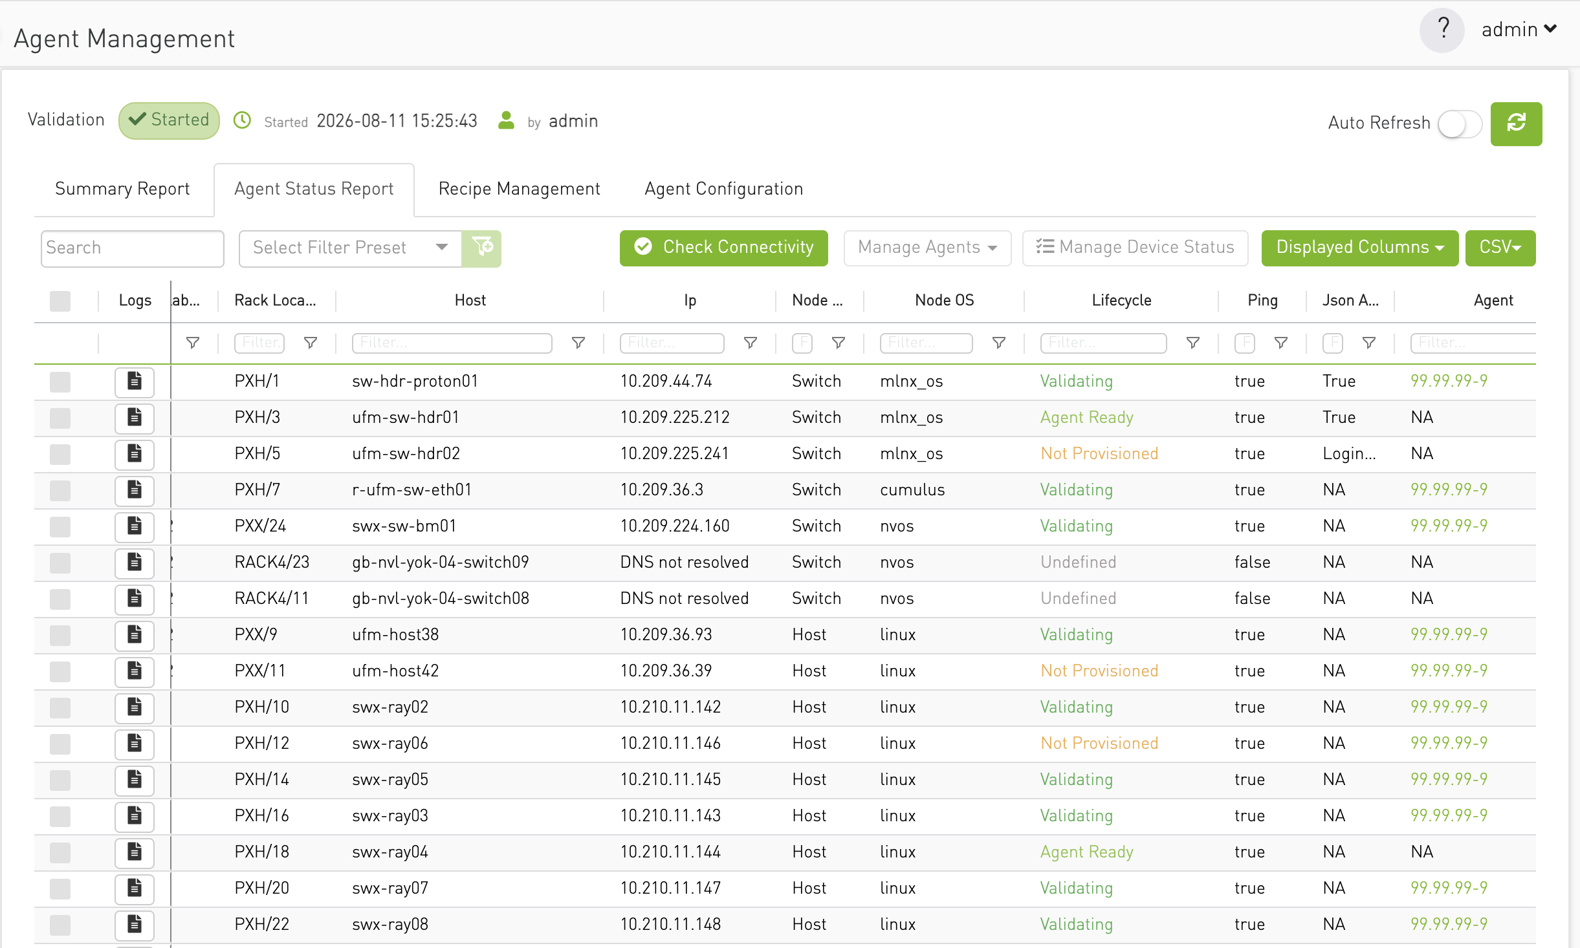The image size is (1580, 948).
Task: Click the Login... cell for ufm-sw-hdr02
Action: point(1349,454)
